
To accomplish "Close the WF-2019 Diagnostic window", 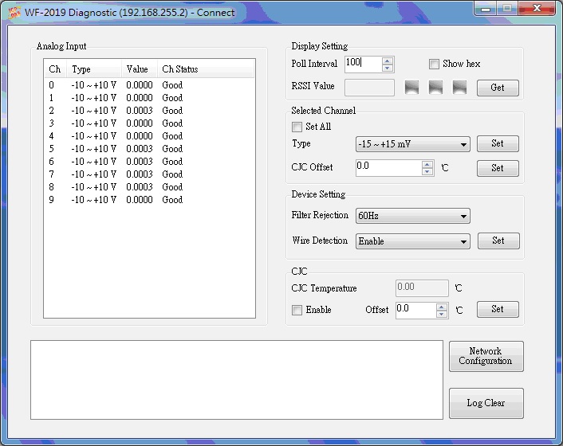I will coord(537,9).
